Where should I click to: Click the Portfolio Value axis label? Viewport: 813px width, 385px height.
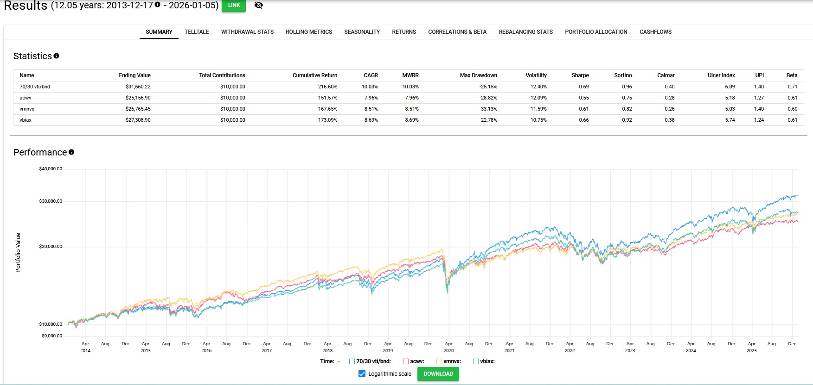click(18, 253)
